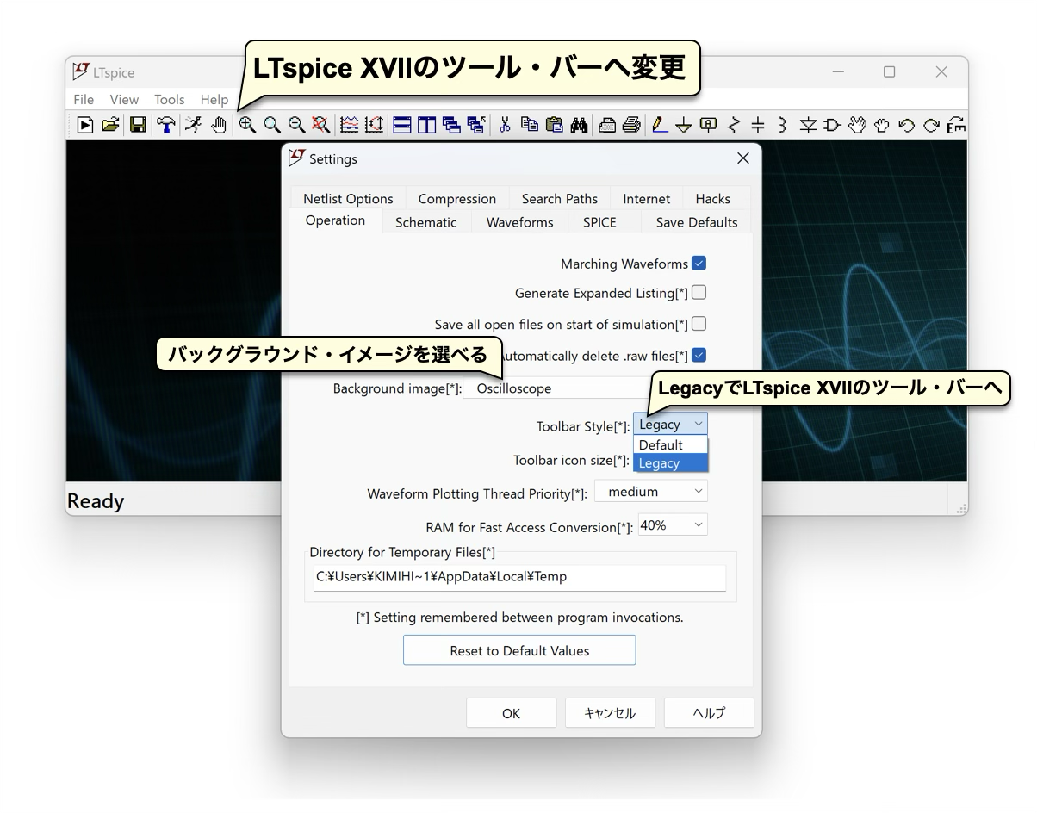Click Reset to Default Values button
Image resolution: width=1037 pixels, height=813 pixels.
click(x=519, y=650)
